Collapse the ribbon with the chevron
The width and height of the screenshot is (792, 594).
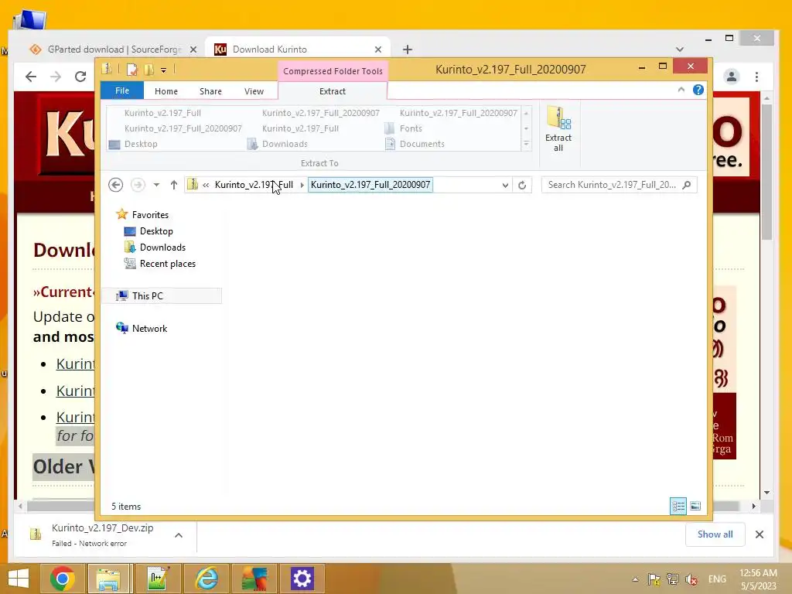pyautogui.click(x=681, y=90)
